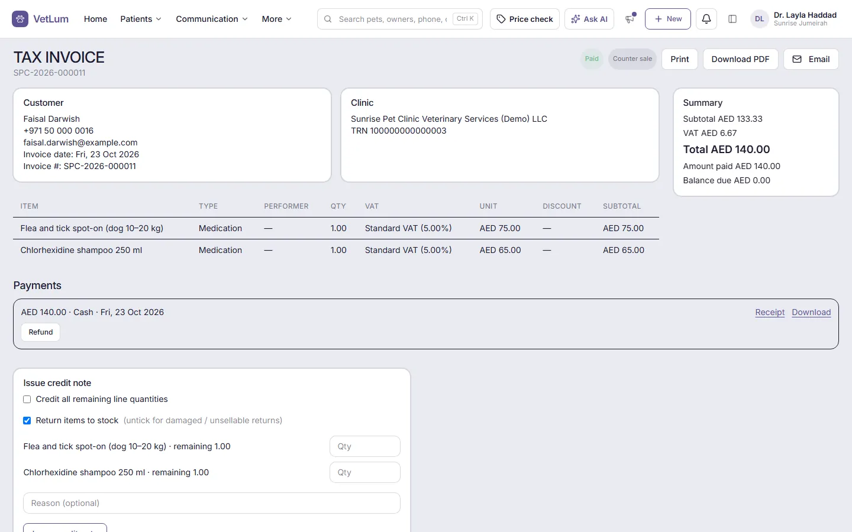Click the SUBTOTAL column header
Viewport: 852px width, 532px height.
pyautogui.click(x=622, y=206)
